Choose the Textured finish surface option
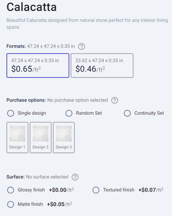Viewport: 172px width, 216px height. point(96,190)
